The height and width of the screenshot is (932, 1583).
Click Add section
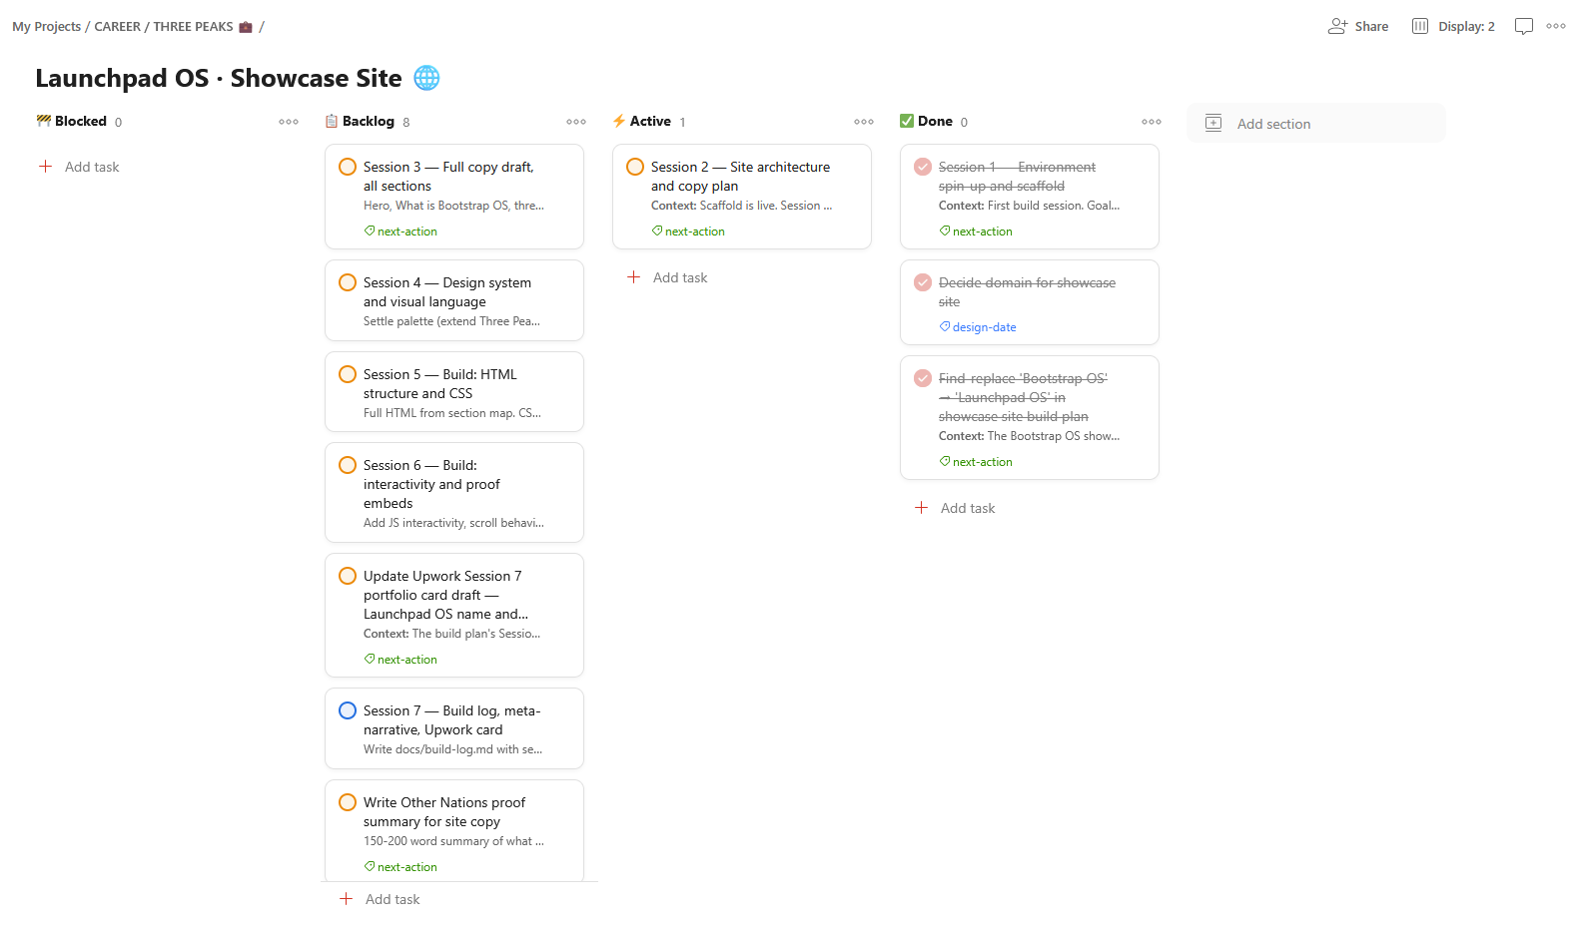(1316, 124)
